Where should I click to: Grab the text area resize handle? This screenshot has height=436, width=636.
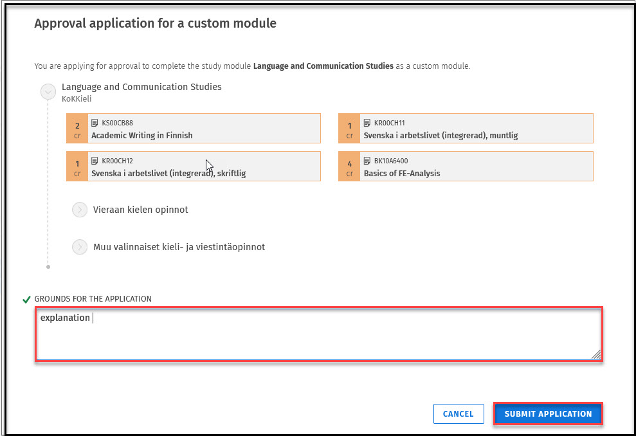pyautogui.click(x=596, y=354)
